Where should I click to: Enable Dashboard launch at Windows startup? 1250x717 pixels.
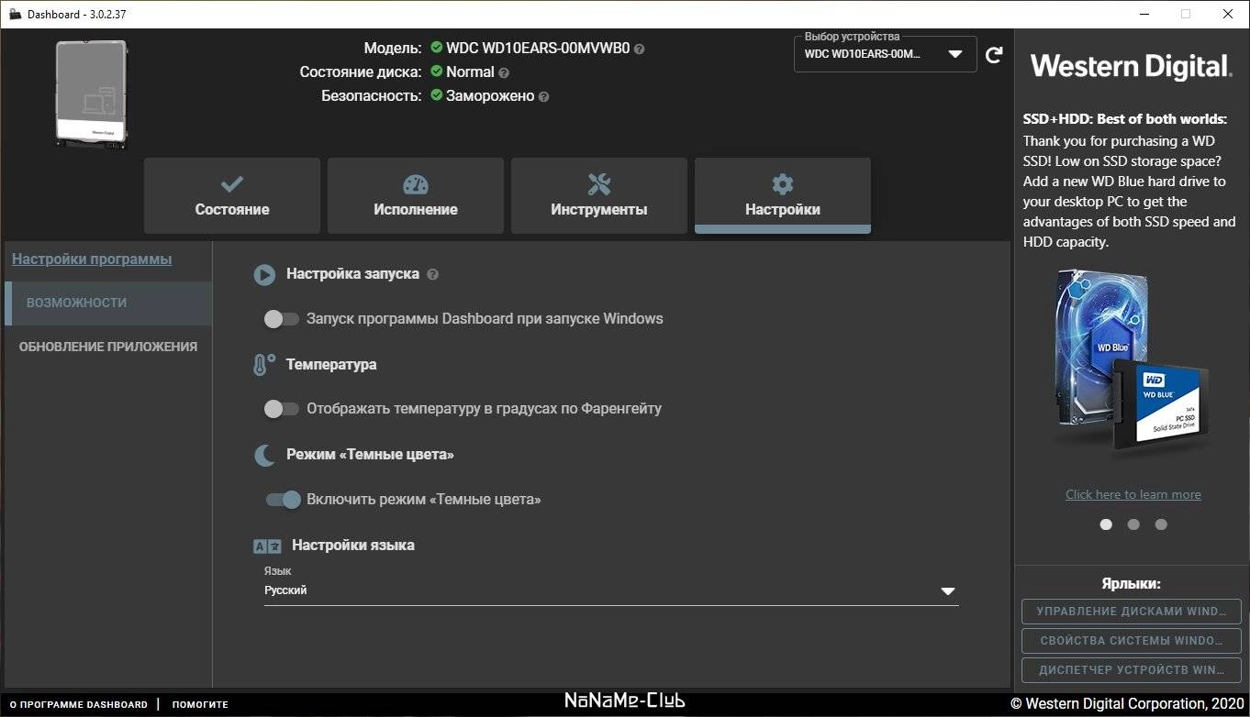tap(282, 319)
